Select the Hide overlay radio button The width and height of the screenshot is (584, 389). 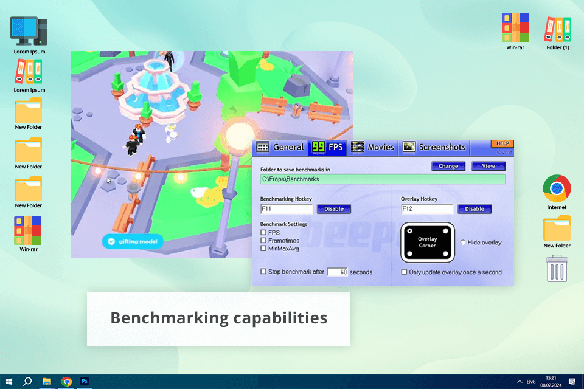(463, 243)
